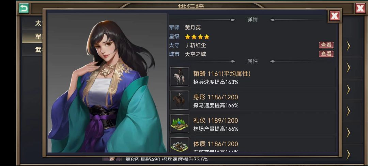Expand the second ranking row chevron

pyautogui.click(x=348, y=67)
